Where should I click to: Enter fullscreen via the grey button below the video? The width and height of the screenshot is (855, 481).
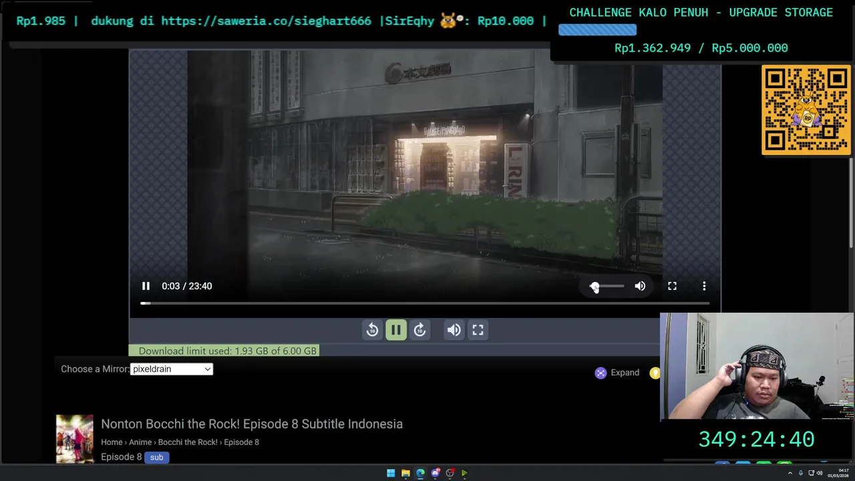click(x=478, y=329)
